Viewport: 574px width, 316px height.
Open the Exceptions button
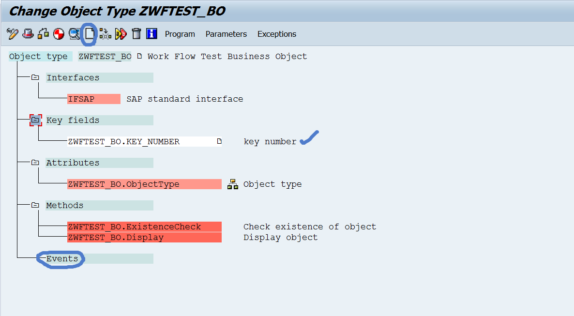(x=277, y=34)
